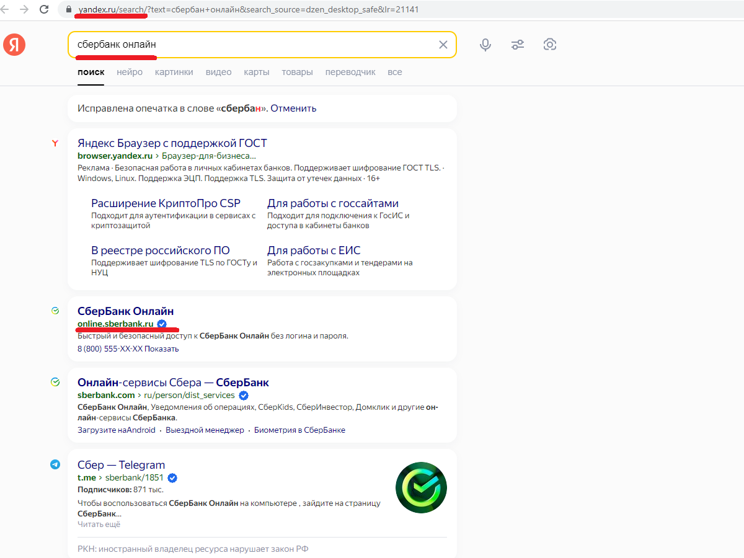Click Sber favicon beside Онлайн-сервисы Сбера result
This screenshot has width=744, height=558.
pyautogui.click(x=55, y=382)
